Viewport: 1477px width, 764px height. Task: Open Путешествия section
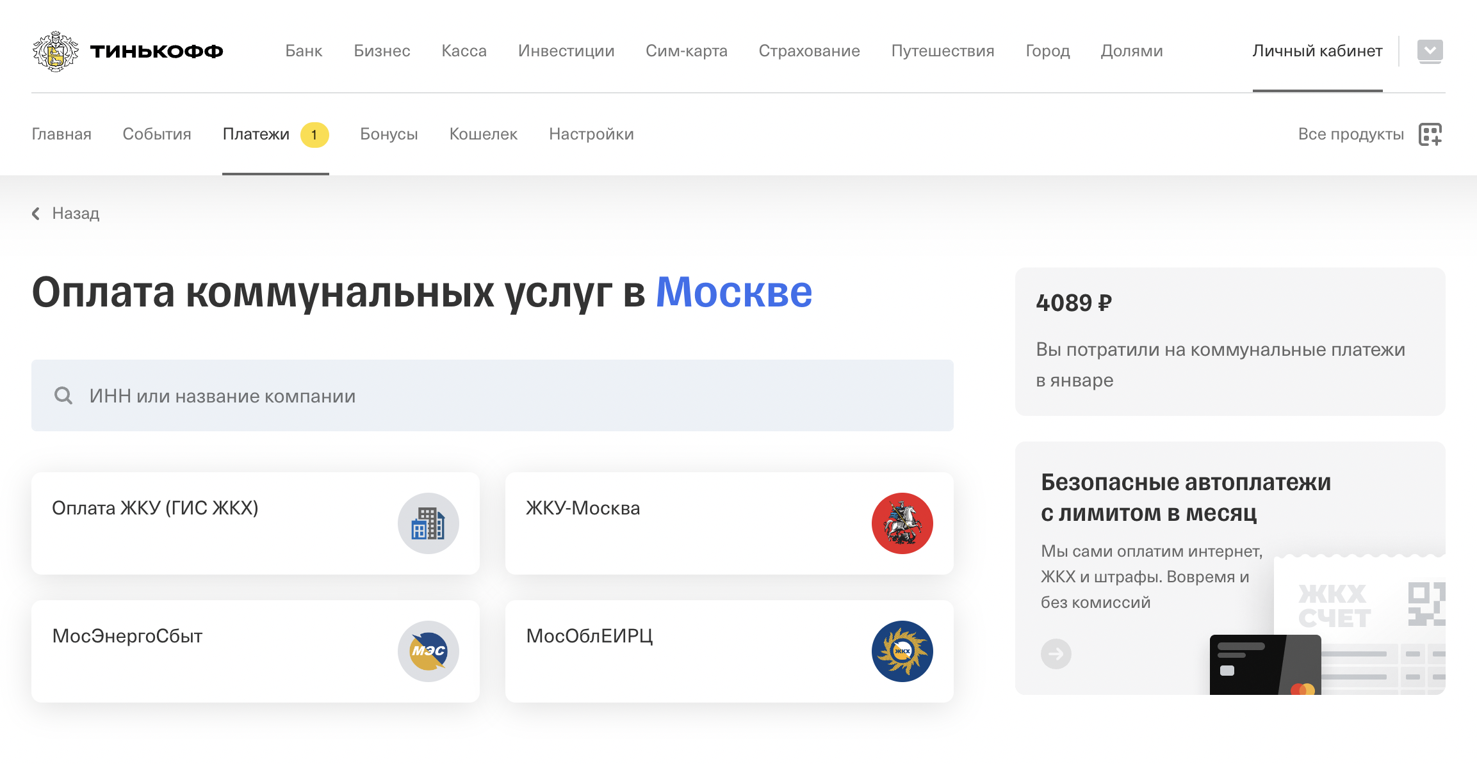[x=943, y=51]
